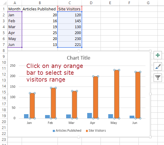Select cell with value 130
Viewport: 164px width, 145px height.
click(70, 27)
